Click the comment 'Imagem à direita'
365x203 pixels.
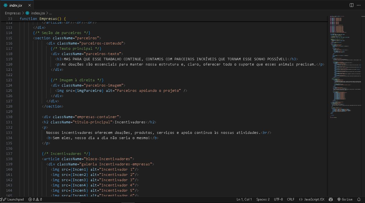pos(77,80)
